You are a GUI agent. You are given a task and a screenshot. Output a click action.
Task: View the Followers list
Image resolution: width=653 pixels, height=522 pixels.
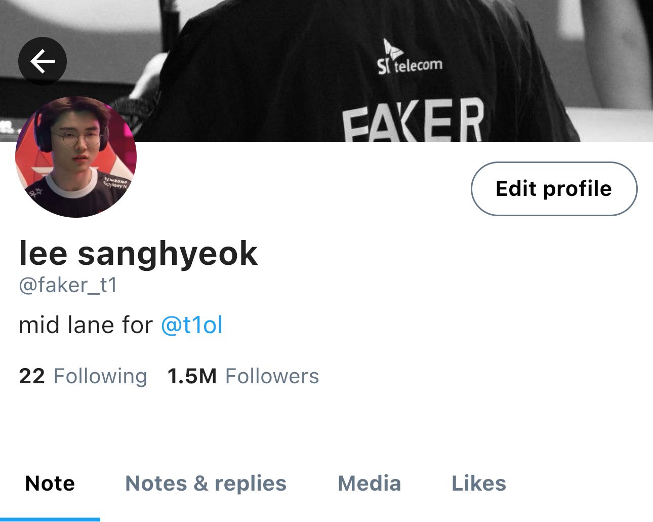coord(243,376)
